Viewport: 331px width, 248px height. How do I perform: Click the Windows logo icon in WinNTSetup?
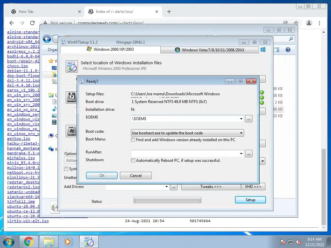point(263,49)
